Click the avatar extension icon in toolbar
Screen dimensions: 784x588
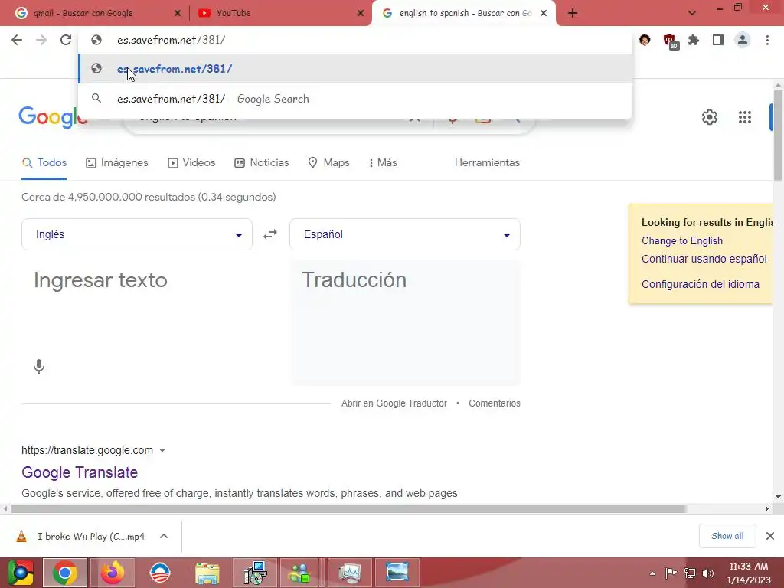pos(645,40)
